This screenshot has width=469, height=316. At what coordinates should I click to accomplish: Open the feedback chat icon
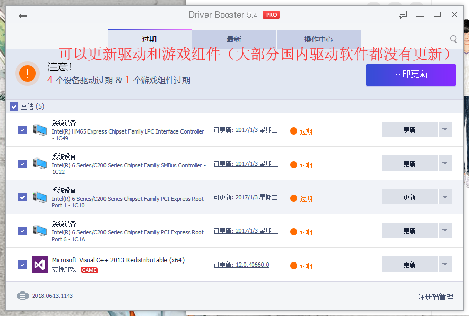click(x=403, y=14)
